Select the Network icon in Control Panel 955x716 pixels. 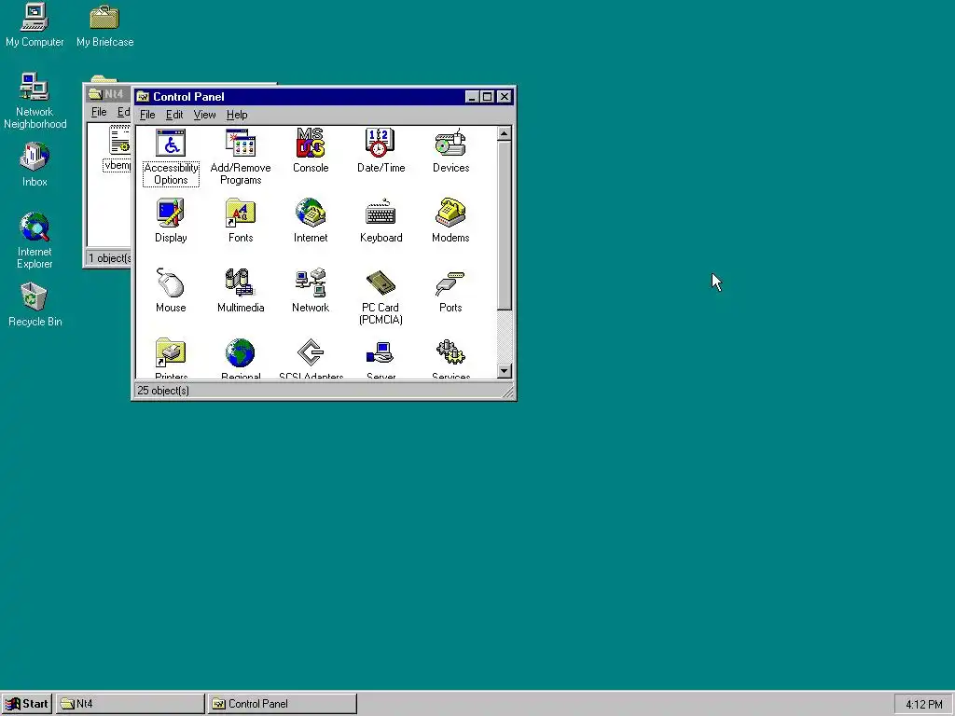[x=311, y=291]
